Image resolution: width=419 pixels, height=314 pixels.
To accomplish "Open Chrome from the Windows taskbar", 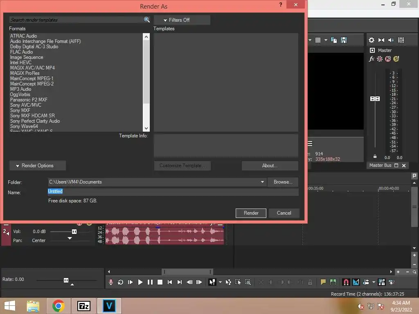I will tap(58, 306).
